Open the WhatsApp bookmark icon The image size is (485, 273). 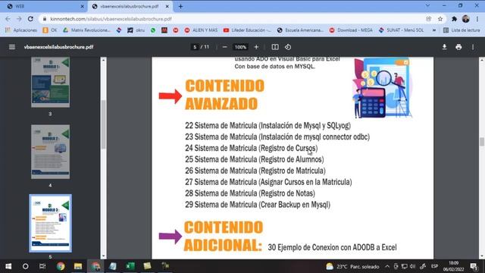point(153,30)
